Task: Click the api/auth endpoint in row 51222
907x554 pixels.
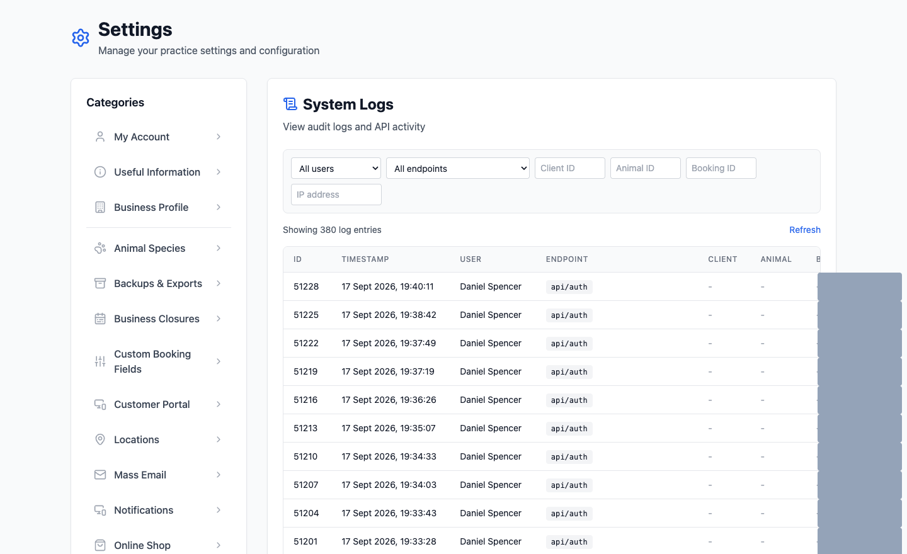Action: click(569, 343)
